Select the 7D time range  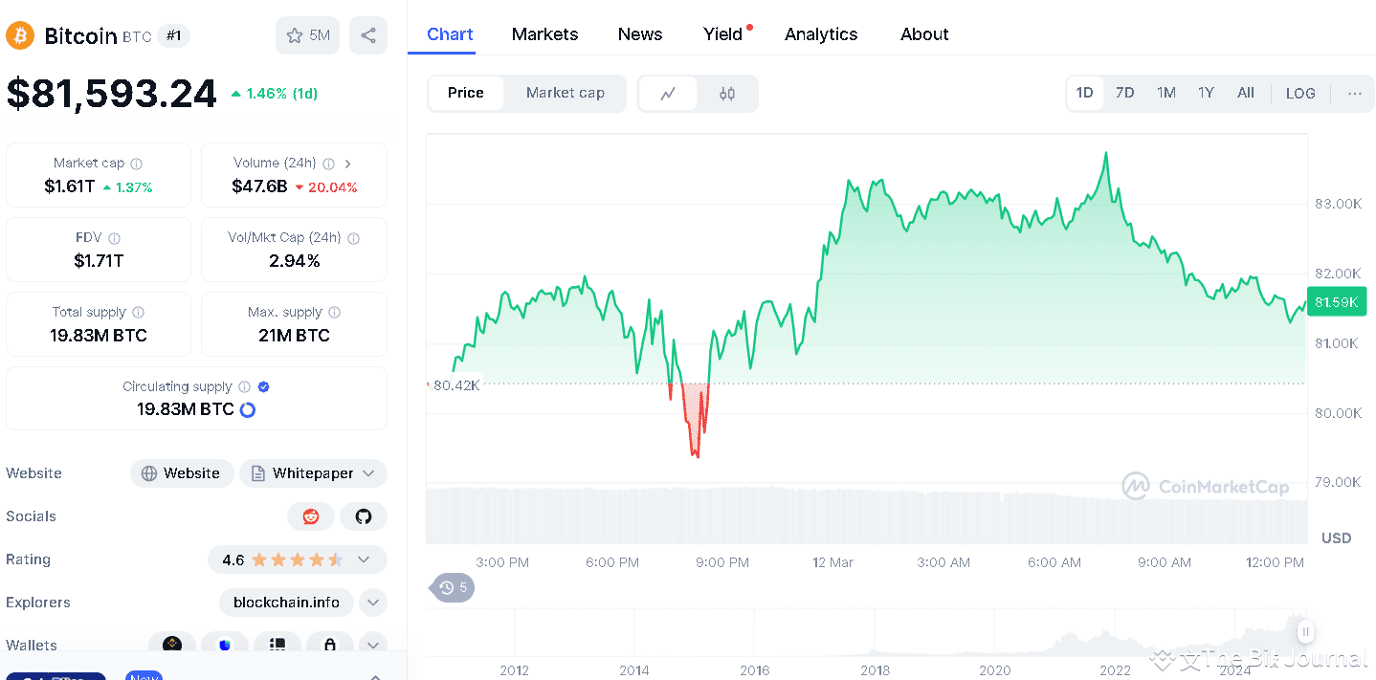click(1124, 93)
